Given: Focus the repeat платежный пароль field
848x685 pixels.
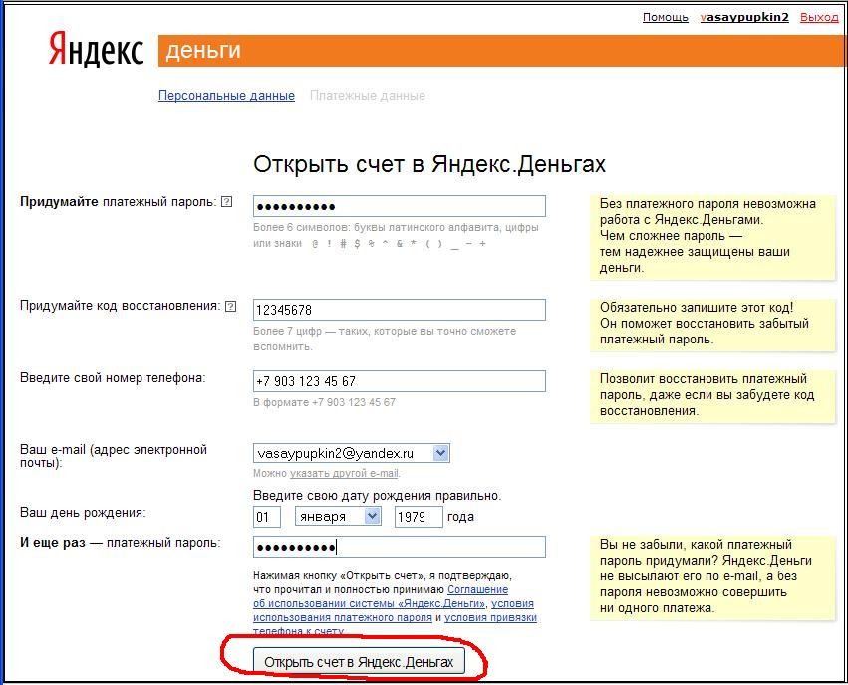Looking at the screenshot, I should pos(400,547).
